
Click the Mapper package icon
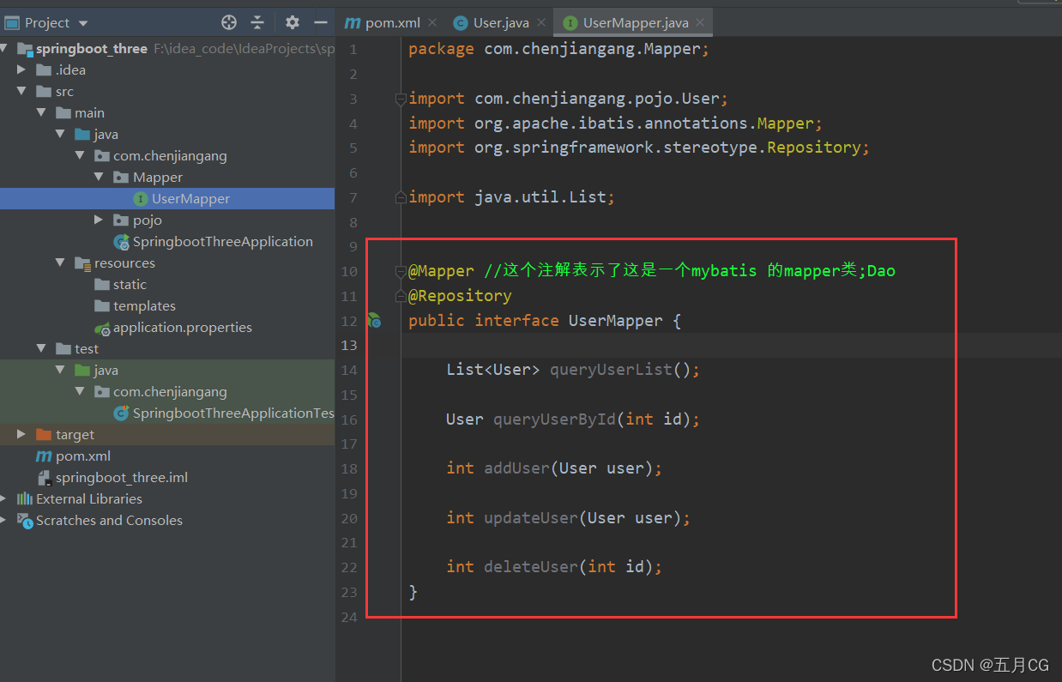121,178
